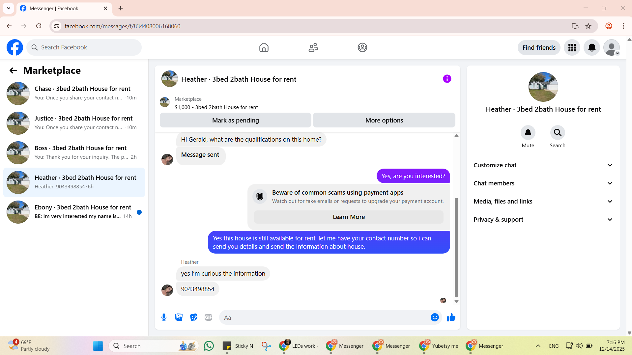
Task: Open Justice conversation in list
Action: (74, 123)
